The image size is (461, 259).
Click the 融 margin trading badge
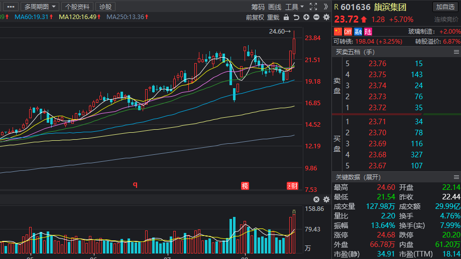pos(358,32)
